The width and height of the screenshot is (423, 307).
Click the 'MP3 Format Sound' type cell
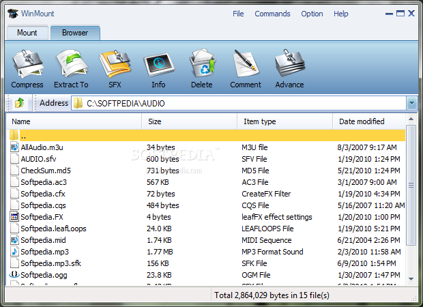(272, 252)
